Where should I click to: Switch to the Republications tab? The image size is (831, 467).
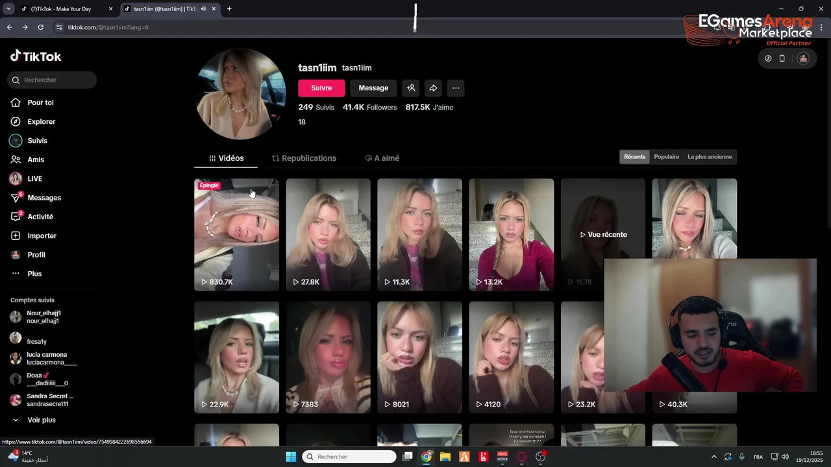pyautogui.click(x=304, y=158)
